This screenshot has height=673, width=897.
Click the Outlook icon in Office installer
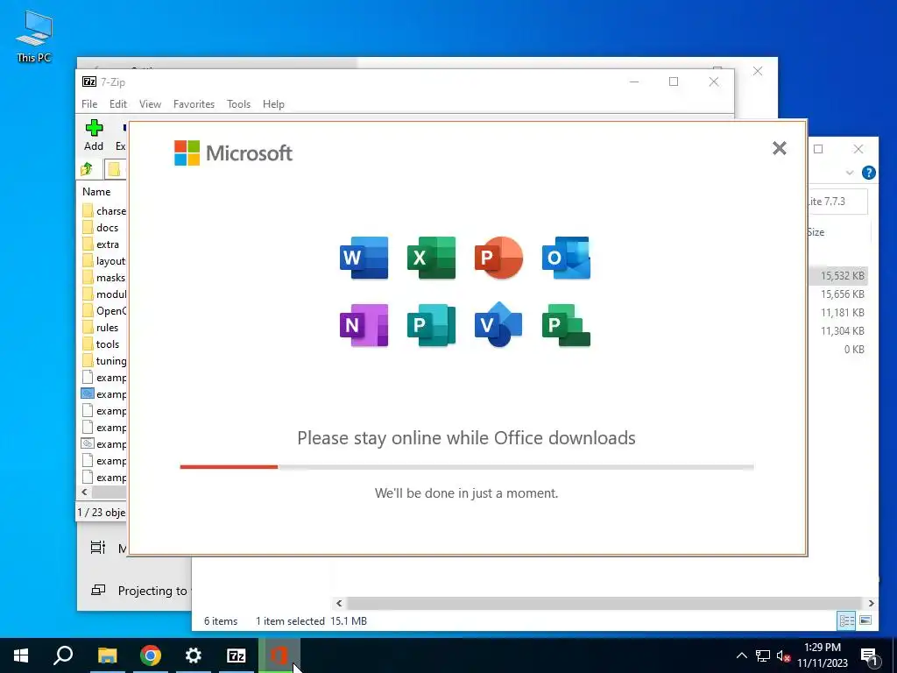coord(567,258)
